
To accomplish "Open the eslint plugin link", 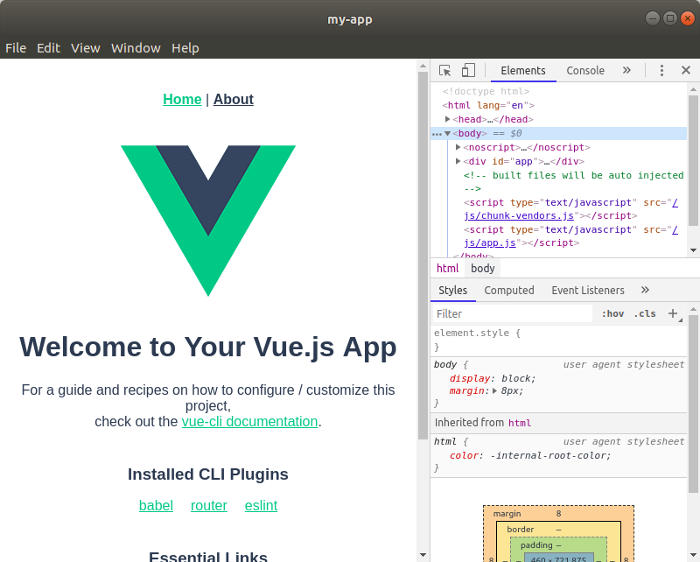I will (261, 505).
